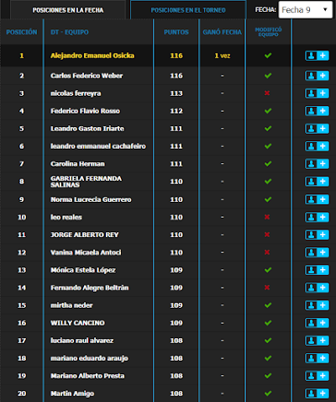Click add-user icon for Carlos Federico Weber
Image resolution: width=336 pixels, height=402 pixels.
click(x=317, y=76)
